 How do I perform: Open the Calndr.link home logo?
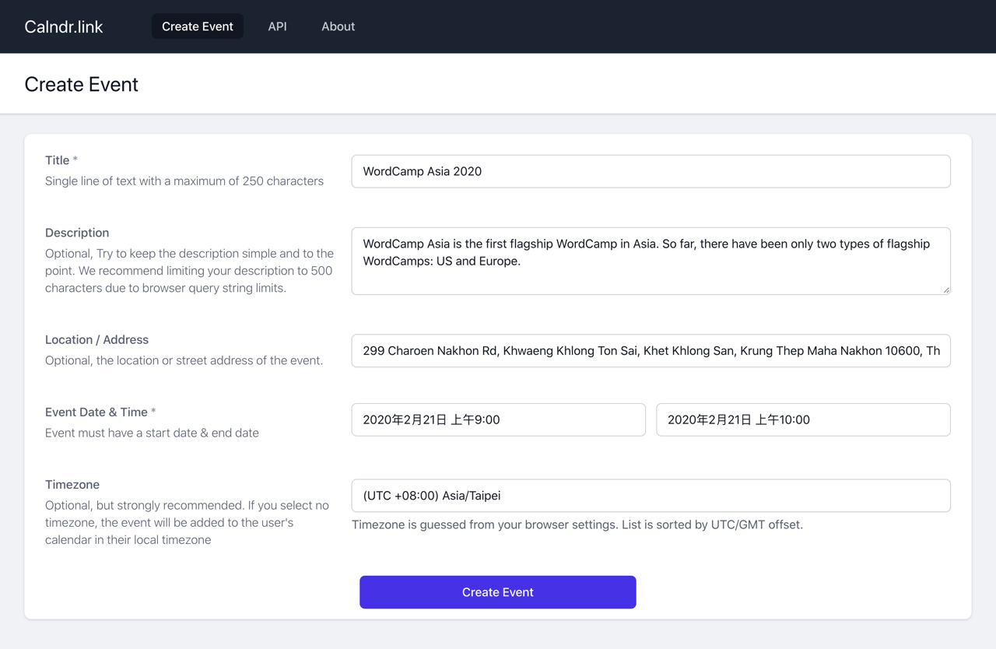64,26
